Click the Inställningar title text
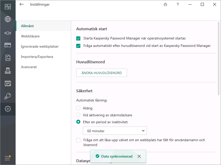This screenshot has height=165, width=221. click(x=40, y=5)
